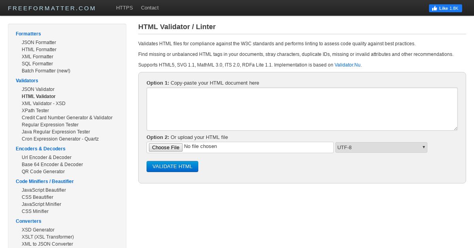Go to Encoders & Decoders section

tap(41, 149)
